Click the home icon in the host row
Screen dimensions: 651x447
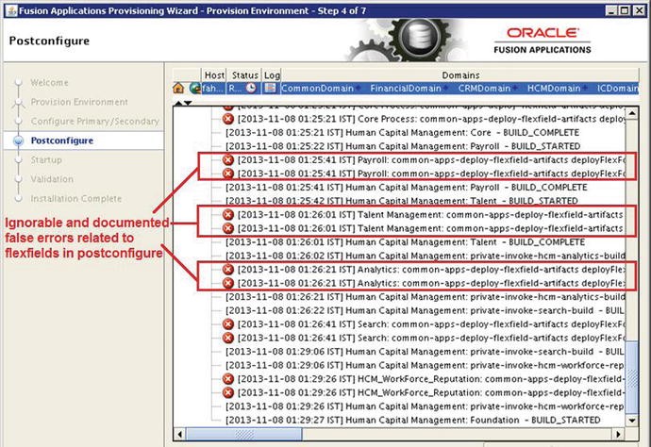click(178, 88)
